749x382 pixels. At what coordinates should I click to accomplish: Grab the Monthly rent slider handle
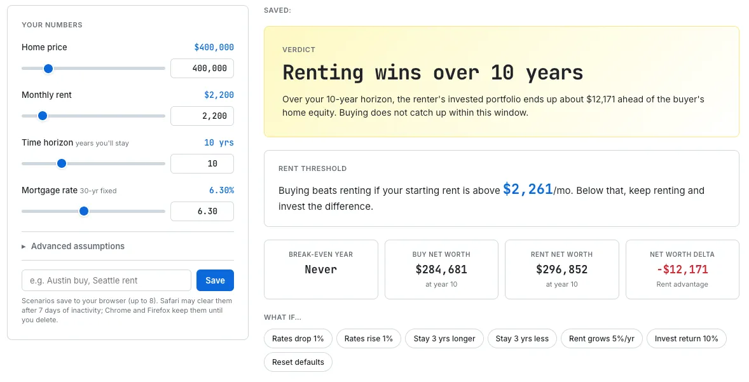(43, 116)
